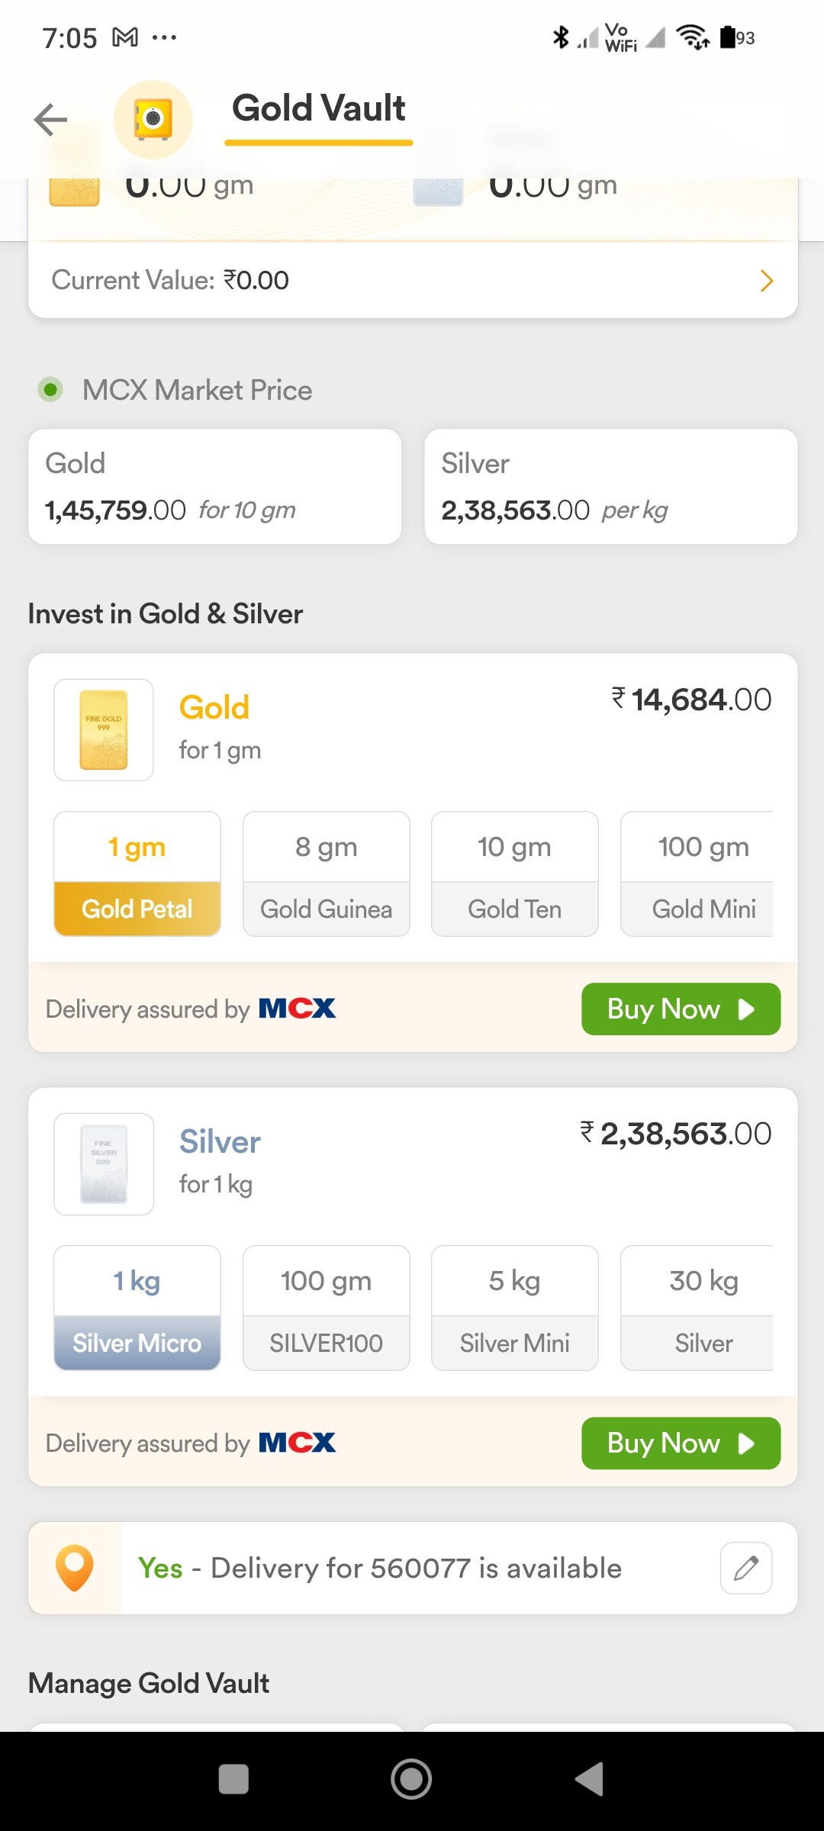824x1831 pixels.
Task: Edit delivery pincode with pencil icon
Action: click(746, 1568)
